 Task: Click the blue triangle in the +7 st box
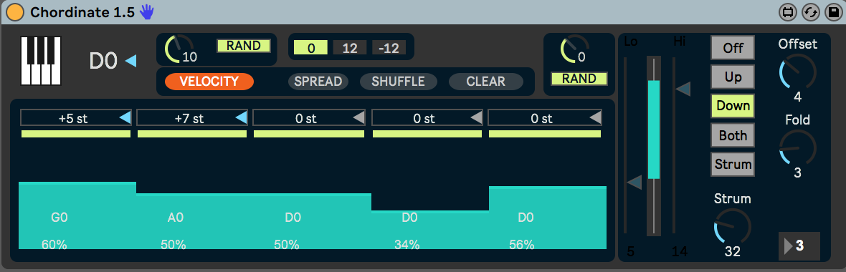[242, 118]
